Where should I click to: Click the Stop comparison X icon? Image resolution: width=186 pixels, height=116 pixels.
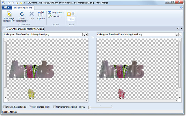tap(32, 14)
